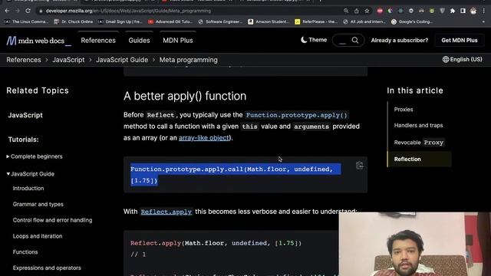Click References in the breadcrumb
Screen dimensions: 491x276
point(24,60)
